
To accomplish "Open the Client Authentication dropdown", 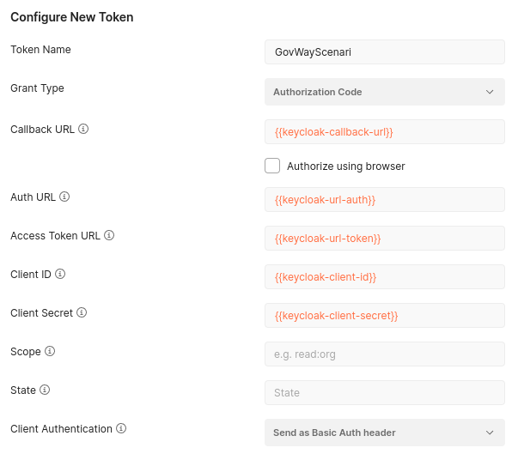I will pyautogui.click(x=385, y=433).
